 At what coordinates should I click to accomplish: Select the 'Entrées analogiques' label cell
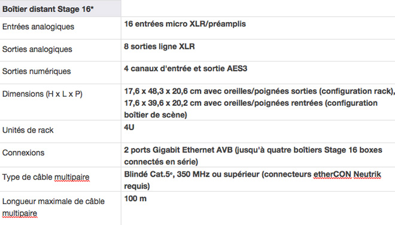coord(60,28)
